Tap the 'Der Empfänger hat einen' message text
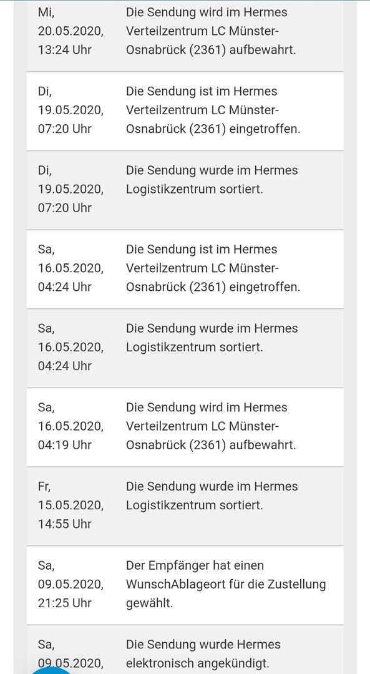The width and height of the screenshot is (370, 674). [x=195, y=565]
